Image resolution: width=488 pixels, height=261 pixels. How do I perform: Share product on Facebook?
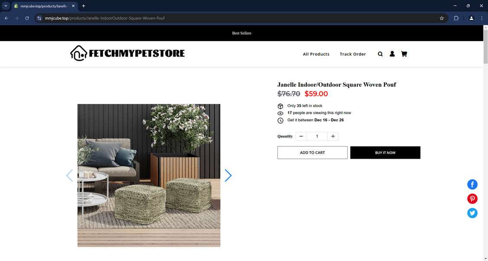[x=472, y=184]
